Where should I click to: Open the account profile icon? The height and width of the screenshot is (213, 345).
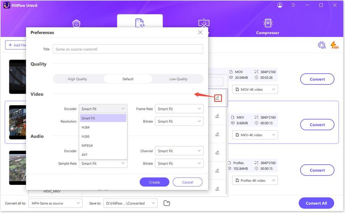[280, 5]
